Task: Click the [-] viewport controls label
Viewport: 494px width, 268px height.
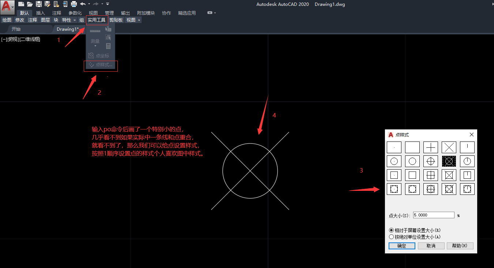Action: click(x=4, y=39)
